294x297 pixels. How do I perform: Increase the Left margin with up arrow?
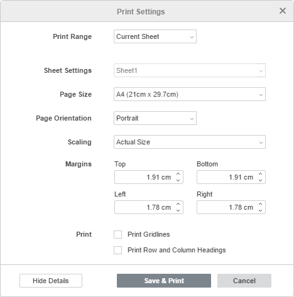[178, 204]
